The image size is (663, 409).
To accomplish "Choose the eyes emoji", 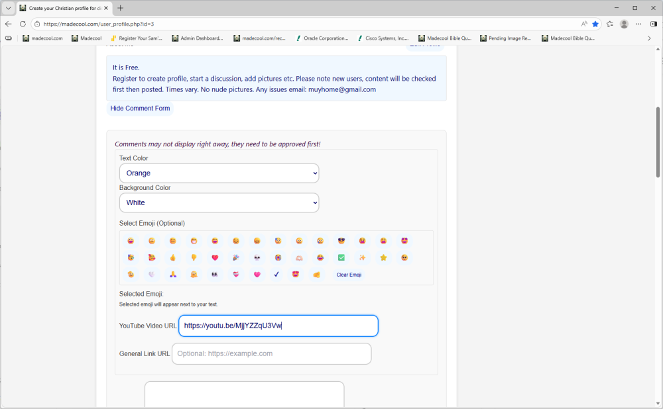I will (x=215, y=274).
